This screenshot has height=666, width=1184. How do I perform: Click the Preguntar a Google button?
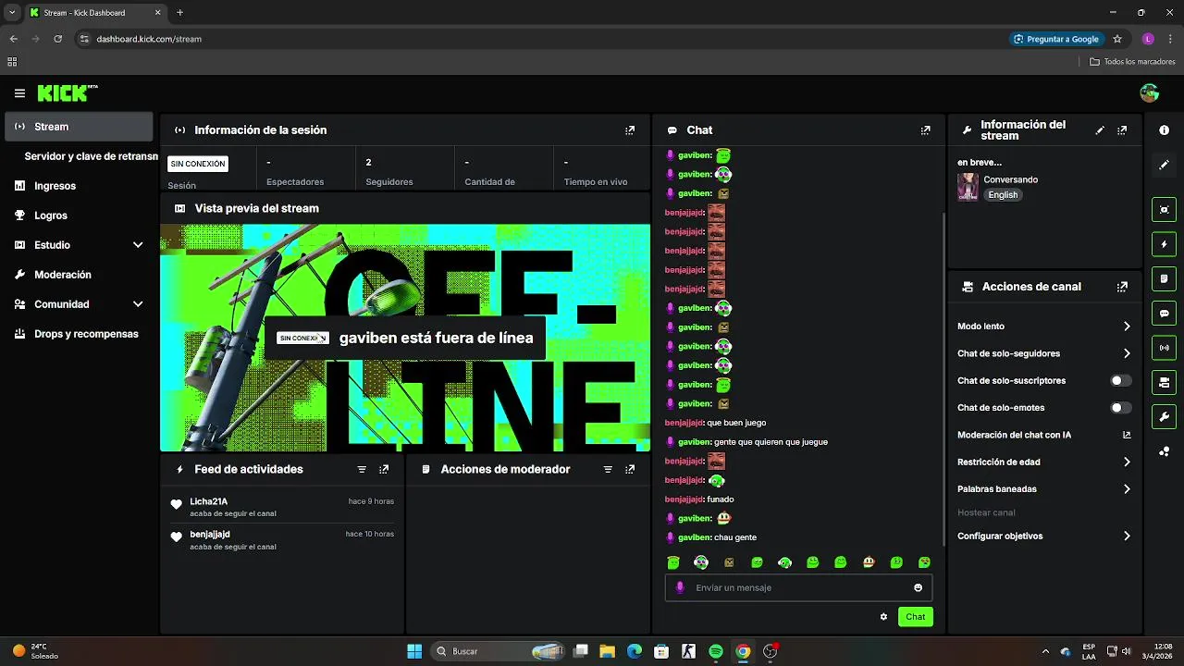coord(1056,39)
